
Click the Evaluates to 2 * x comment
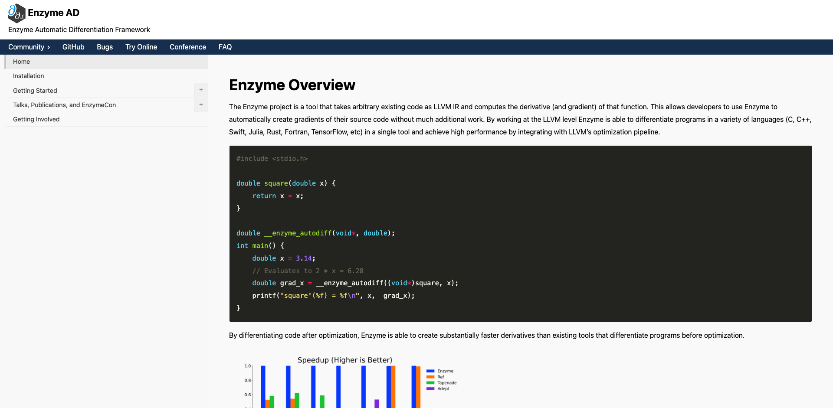[308, 271]
